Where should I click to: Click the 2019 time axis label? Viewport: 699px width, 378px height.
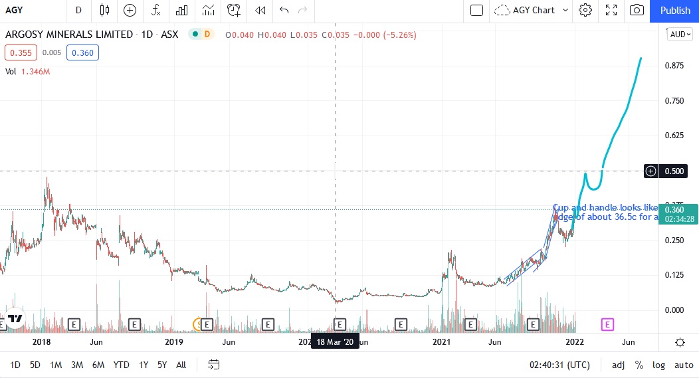click(x=174, y=342)
